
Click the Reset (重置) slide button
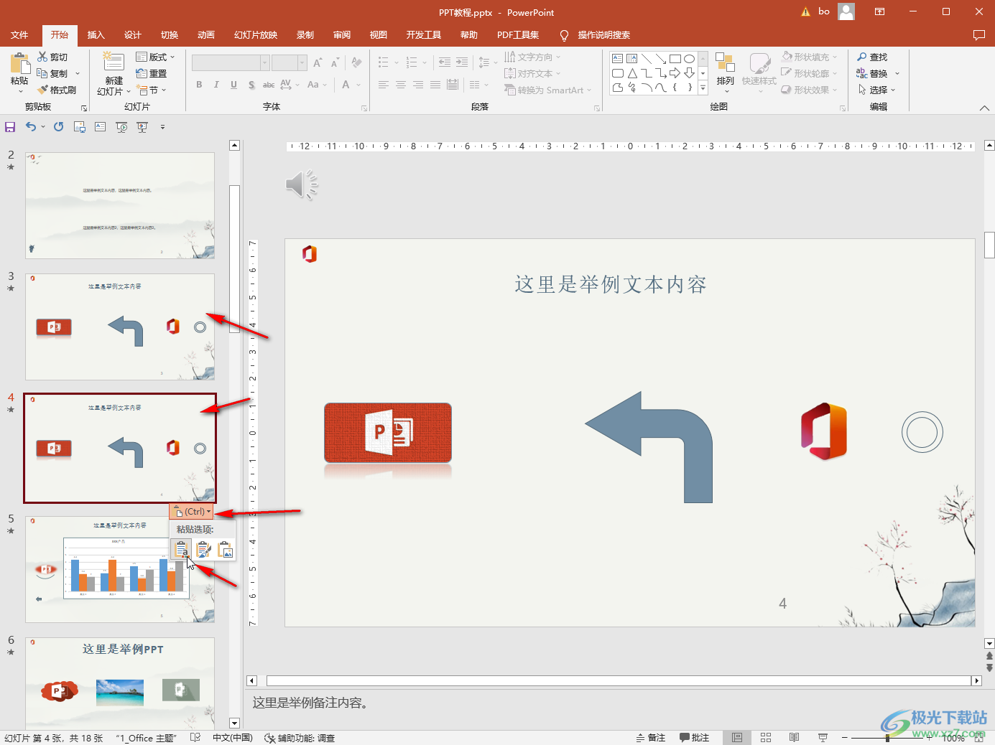tap(152, 73)
